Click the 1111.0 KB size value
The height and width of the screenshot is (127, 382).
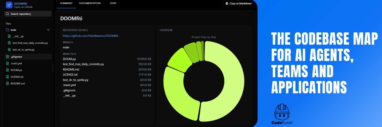(145, 75)
